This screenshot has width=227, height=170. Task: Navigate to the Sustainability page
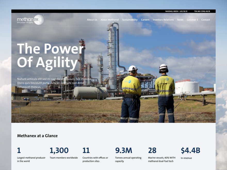[130, 20]
